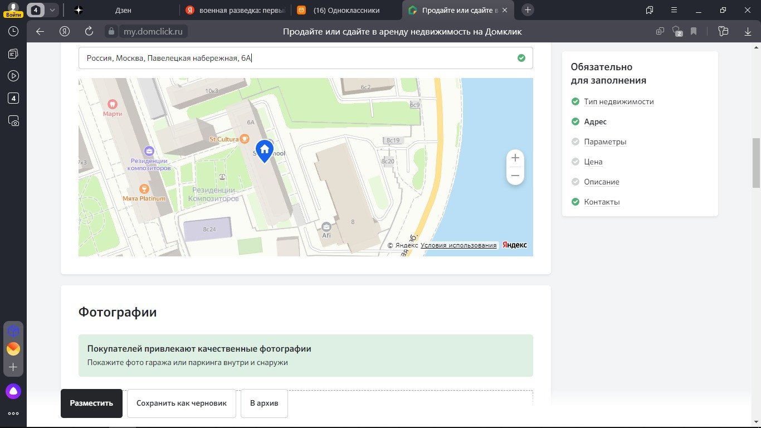Open the browser hamburger menu

click(674, 10)
